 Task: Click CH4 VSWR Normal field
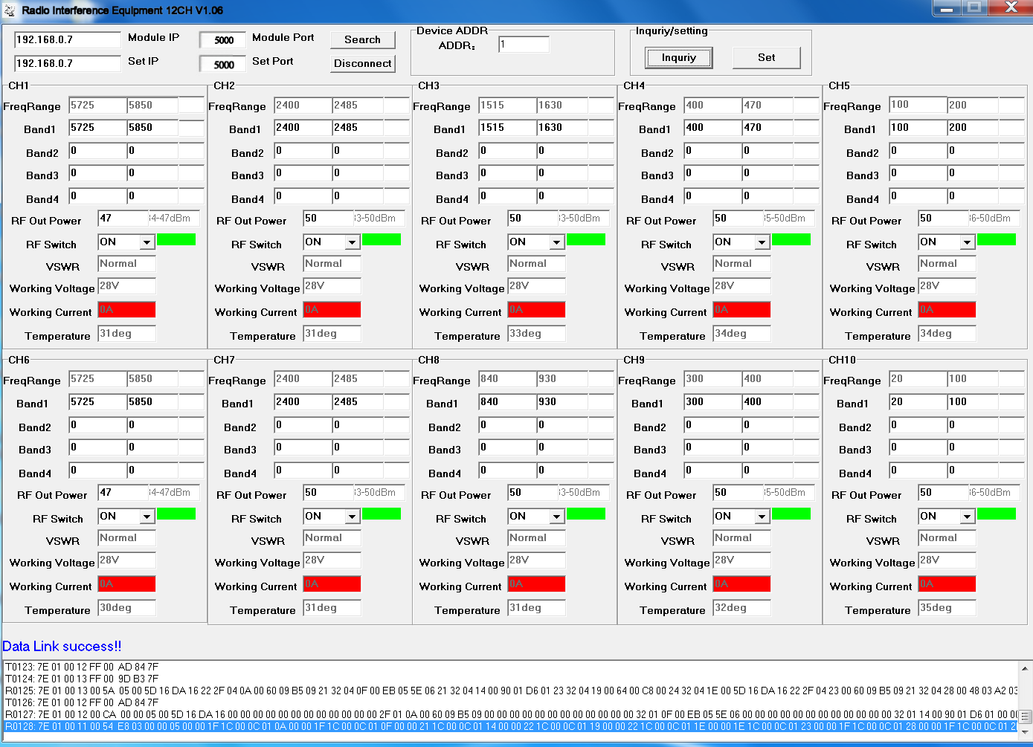click(741, 264)
